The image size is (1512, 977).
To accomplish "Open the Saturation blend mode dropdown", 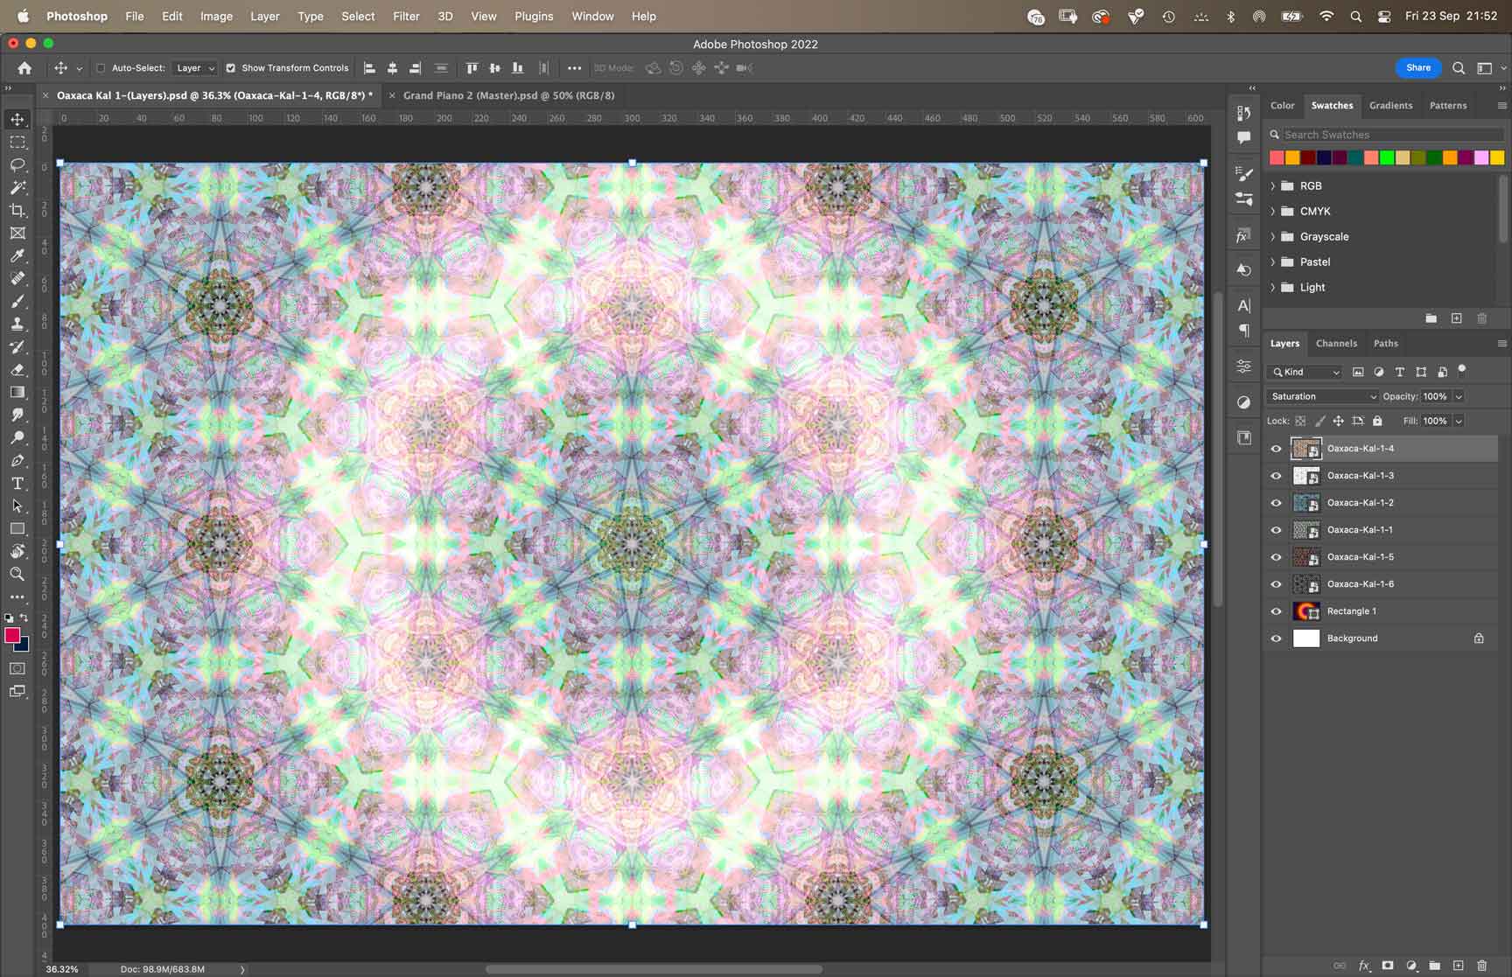I will (x=1322, y=396).
